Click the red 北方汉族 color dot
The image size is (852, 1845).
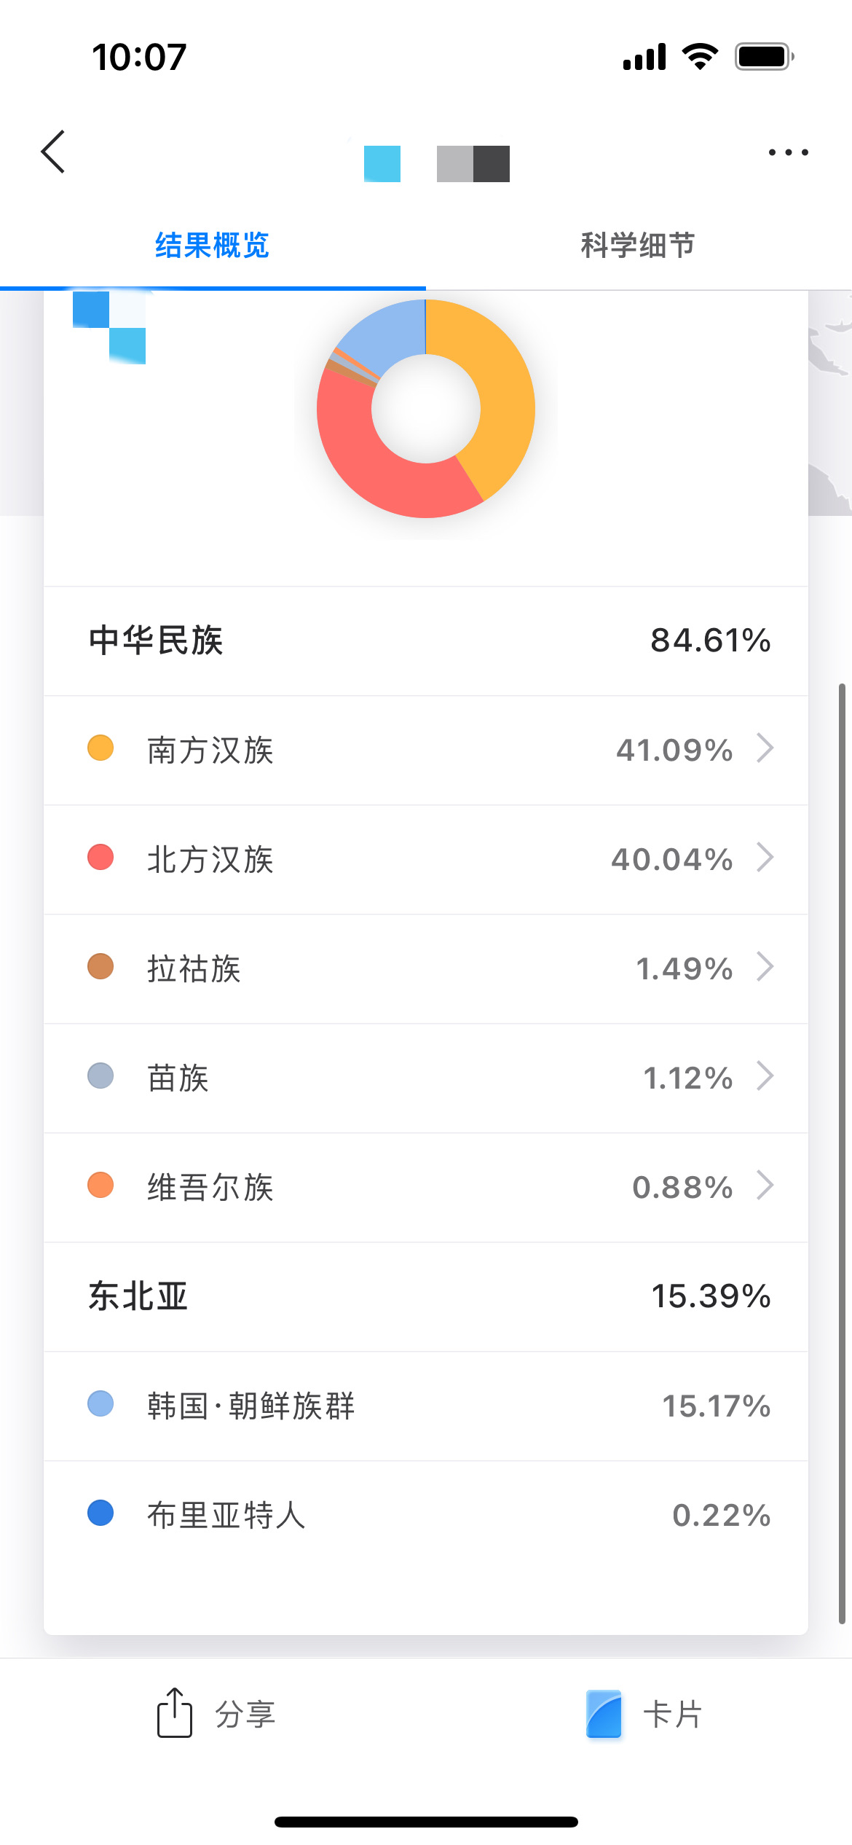click(x=100, y=858)
